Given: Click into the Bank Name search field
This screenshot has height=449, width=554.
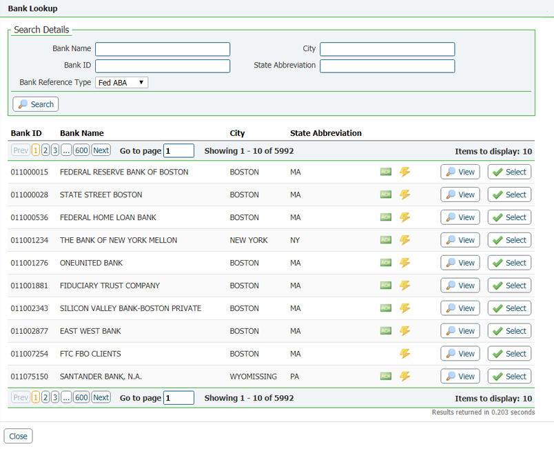Looking at the screenshot, I should click(163, 49).
